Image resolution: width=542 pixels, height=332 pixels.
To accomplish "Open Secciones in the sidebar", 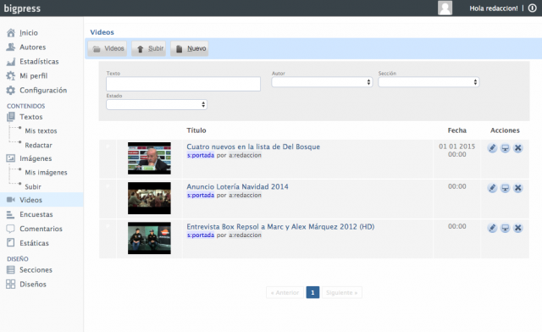I will (36, 269).
